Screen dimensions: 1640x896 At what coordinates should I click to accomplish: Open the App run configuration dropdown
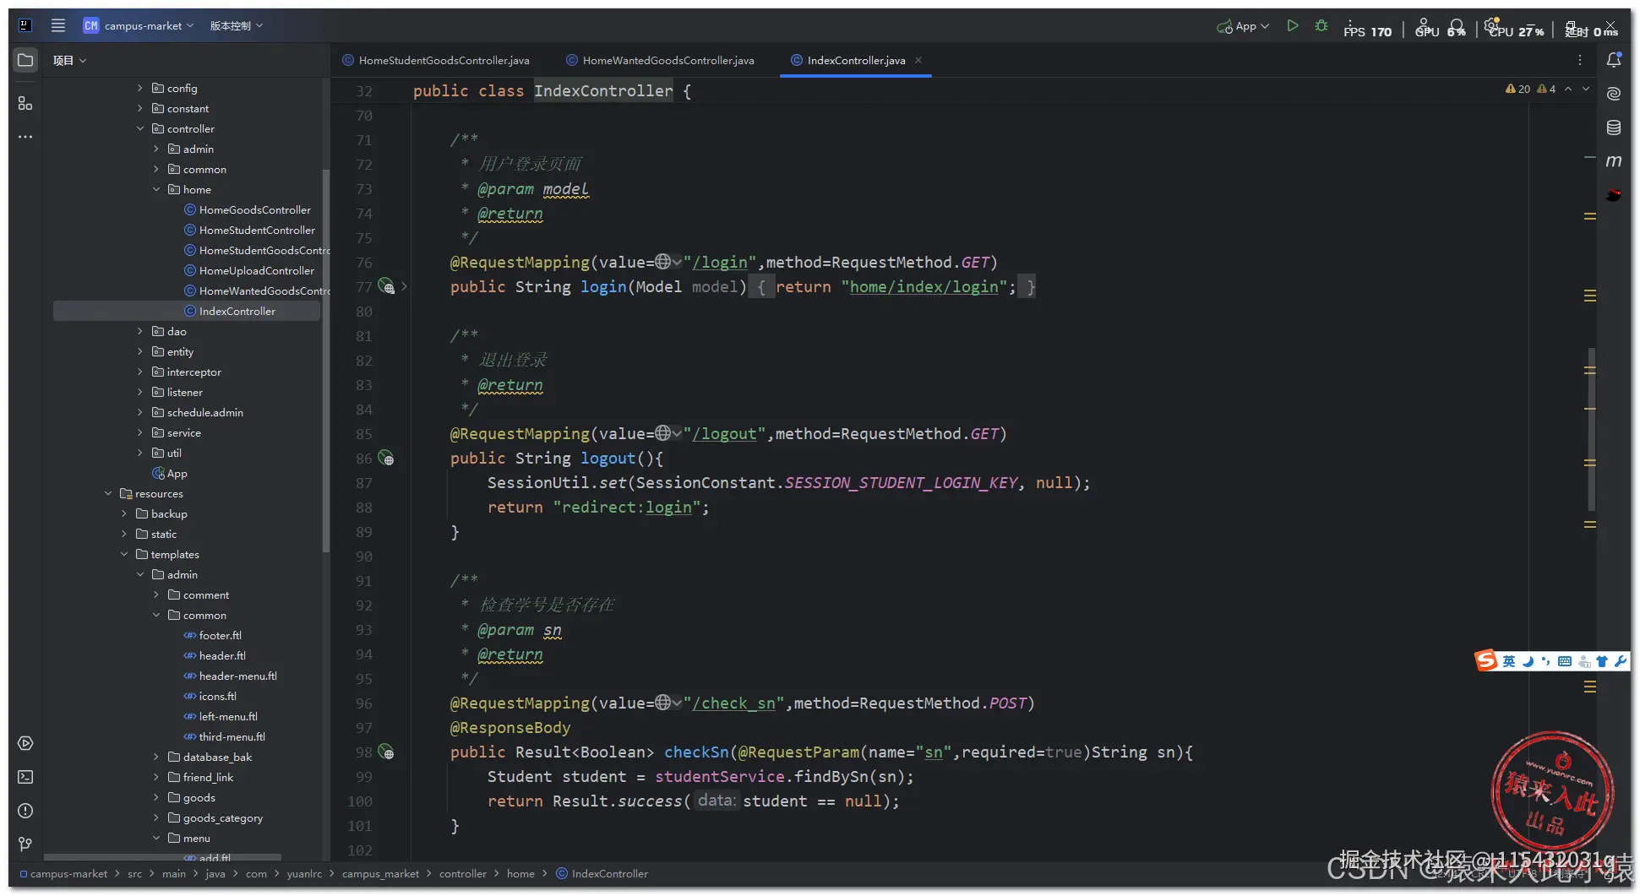point(1242,26)
